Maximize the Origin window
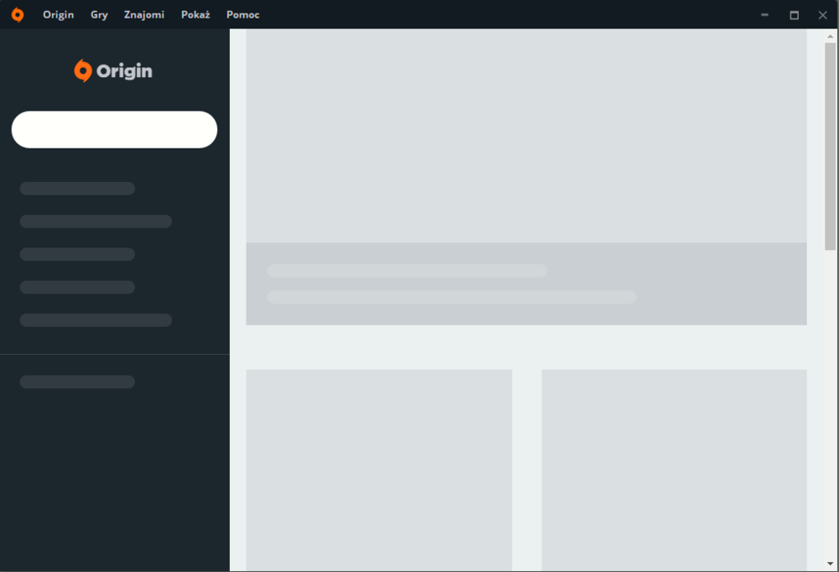Viewport: 839px width, 572px height. click(x=794, y=15)
